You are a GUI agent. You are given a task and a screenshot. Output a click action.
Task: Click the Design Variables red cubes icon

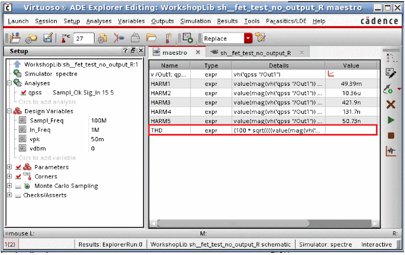pos(17,111)
